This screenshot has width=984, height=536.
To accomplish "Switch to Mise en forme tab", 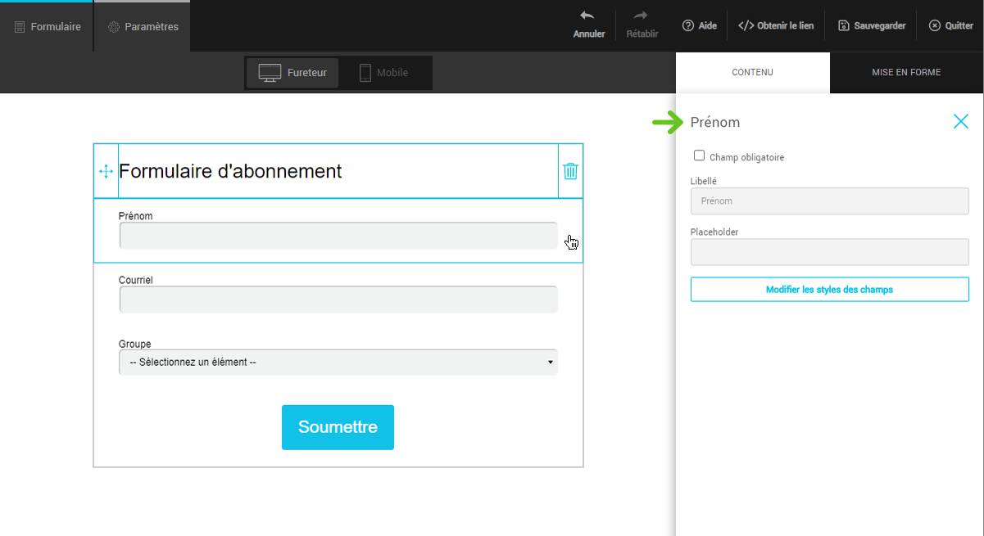I will (906, 73).
